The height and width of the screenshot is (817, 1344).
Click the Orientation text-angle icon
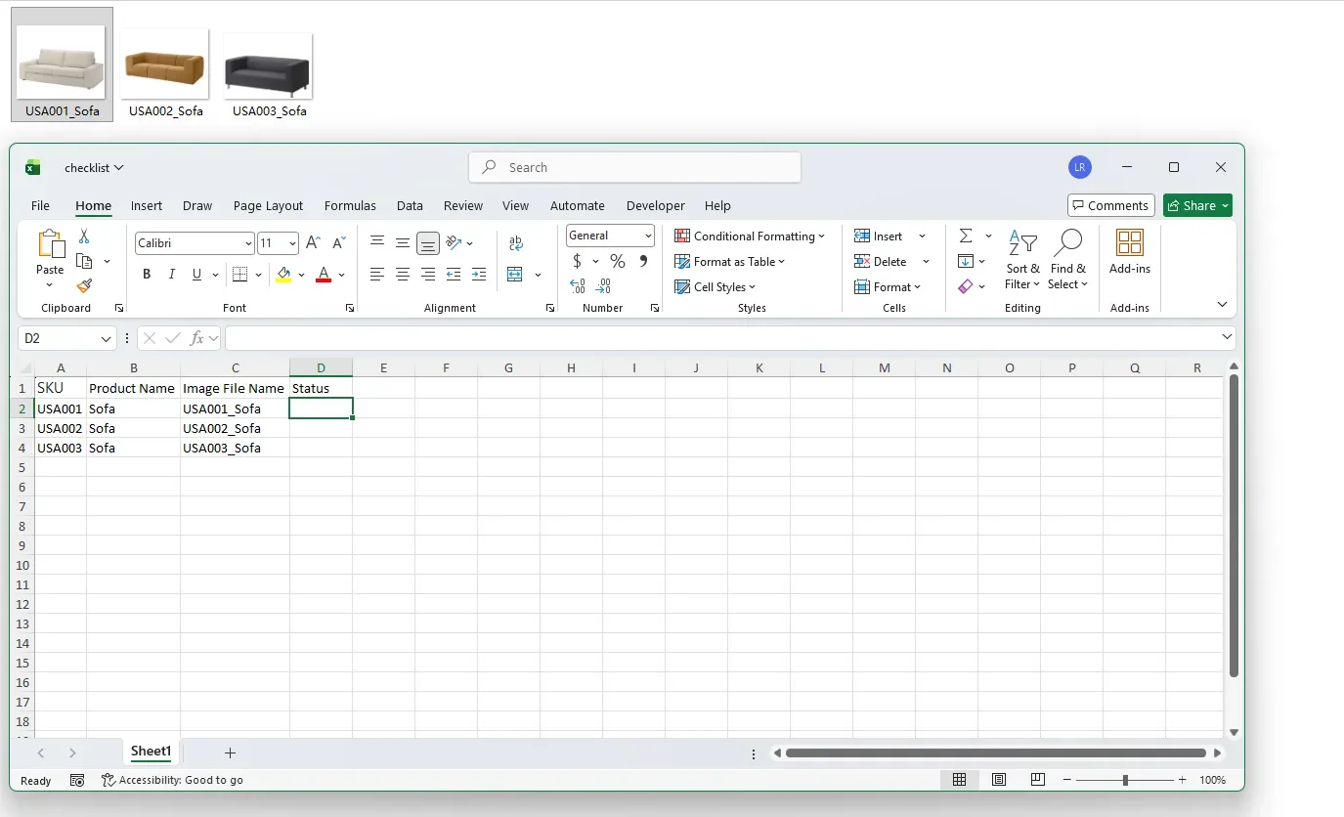pyautogui.click(x=454, y=243)
